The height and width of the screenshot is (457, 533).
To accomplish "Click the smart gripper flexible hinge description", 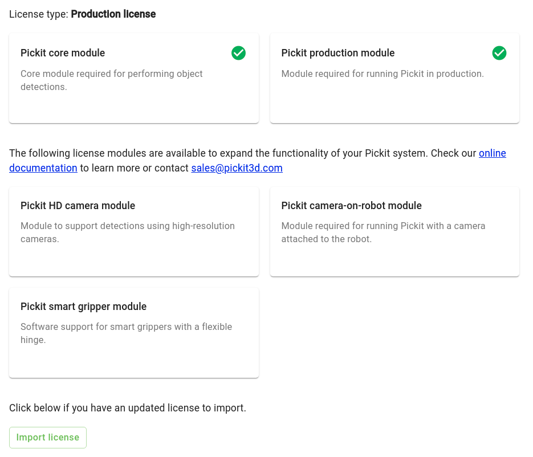I will (x=126, y=333).
